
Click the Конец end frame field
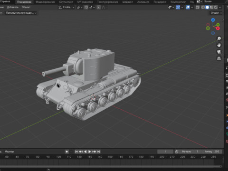(x=212, y=152)
